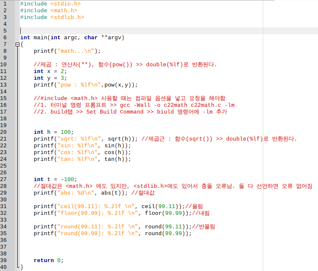Click '#include <math.h>' on line 2
The width and height of the screenshot is (318, 271).
[x=49, y=11]
